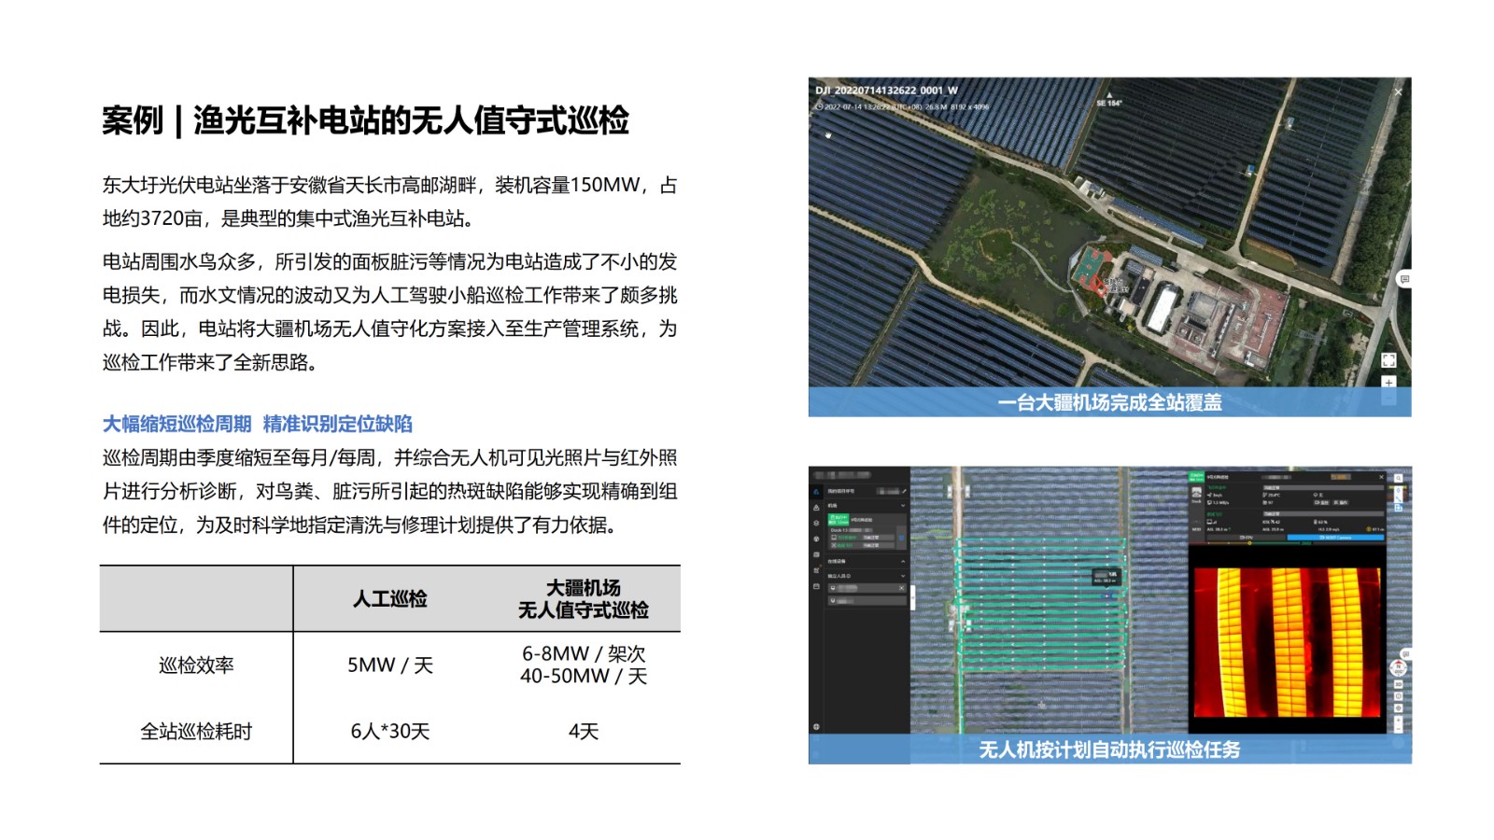Zoom in with plus button on aerial photo
1494x840 pixels.
coord(1388,383)
